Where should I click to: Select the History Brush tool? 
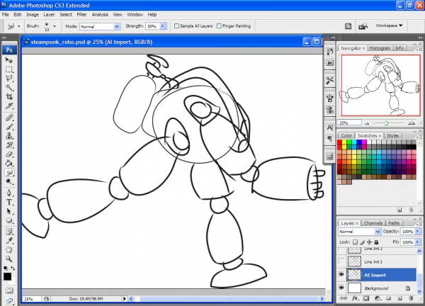tap(9, 144)
